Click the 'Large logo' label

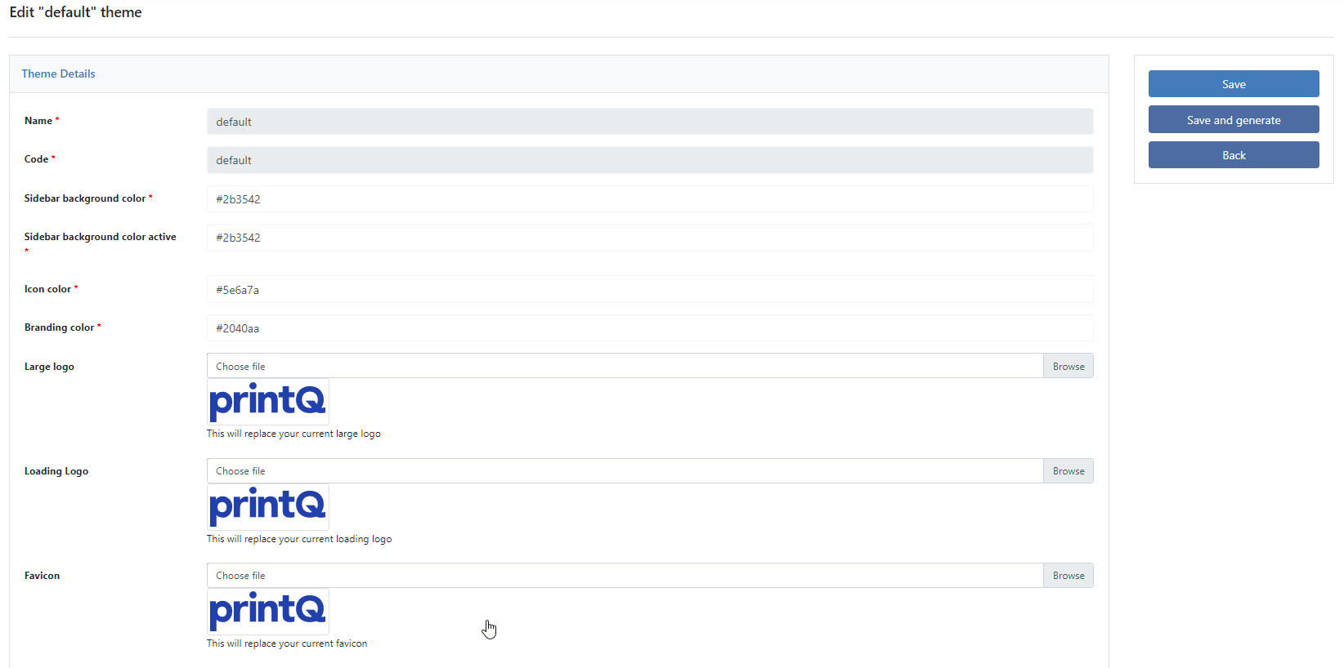[49, 367]
